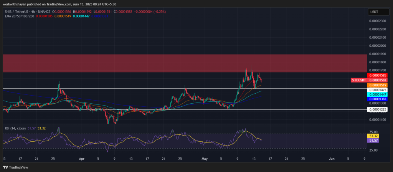Click the published-by header text with date
The width and height of the screenshot is (393, 172).
coord(59,4)
